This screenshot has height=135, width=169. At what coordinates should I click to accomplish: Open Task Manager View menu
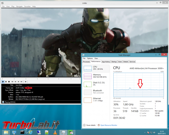tap(96, 58)
